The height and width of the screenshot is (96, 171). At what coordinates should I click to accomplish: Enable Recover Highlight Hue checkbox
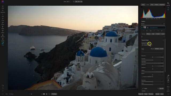(x=142, y=77)
